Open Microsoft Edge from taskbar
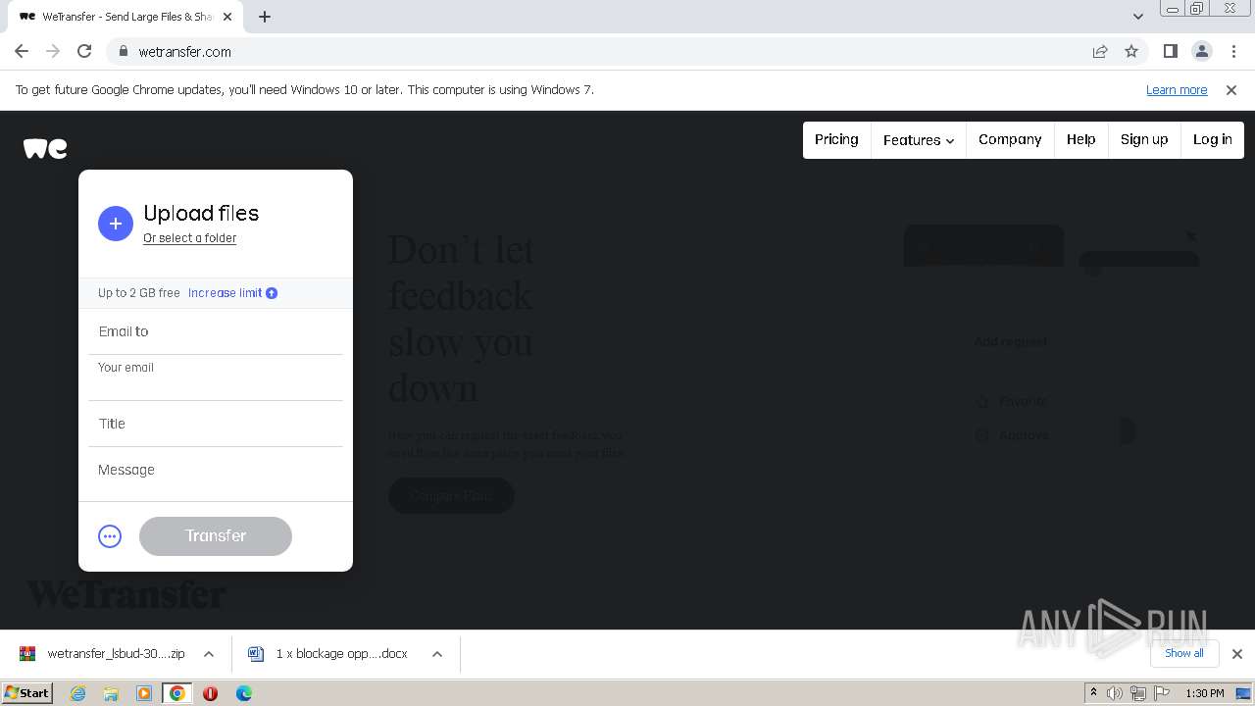Screen dimensions: 1255x706 (x=244, y=693)
